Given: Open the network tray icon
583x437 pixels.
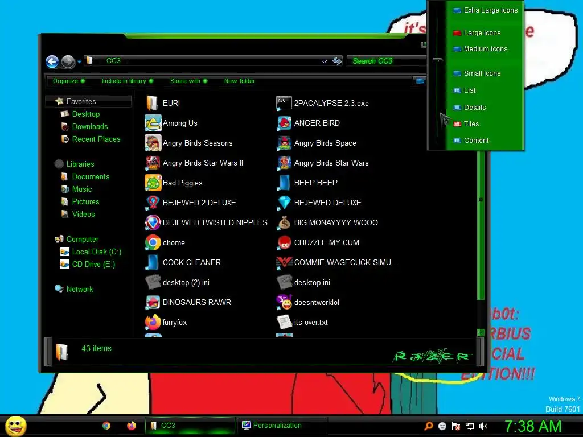Looking at the screenshot, I should (x=470, y=426).
